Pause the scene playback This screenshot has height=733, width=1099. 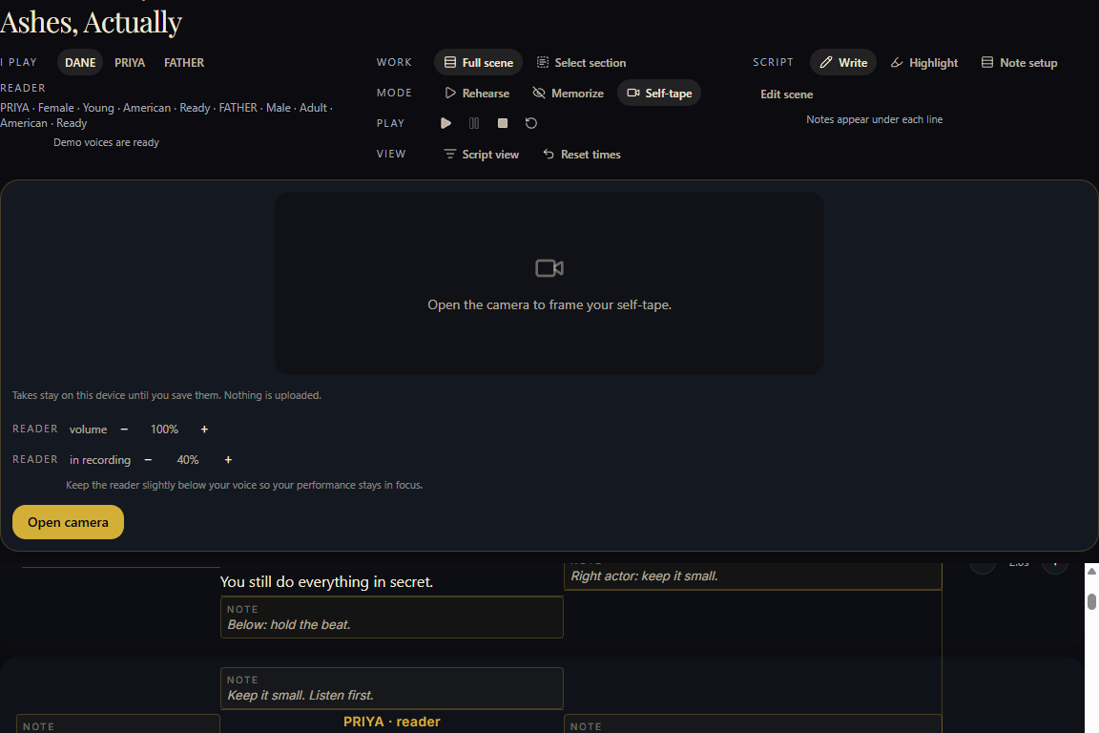[x=474, y=123]
